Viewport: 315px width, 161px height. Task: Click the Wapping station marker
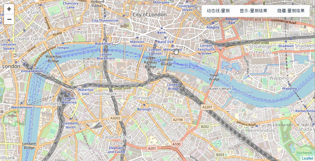tap(289, 84)
